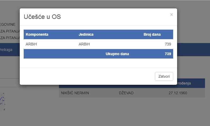
Task: Click the dotted map image at left
Action: point(3,102)
